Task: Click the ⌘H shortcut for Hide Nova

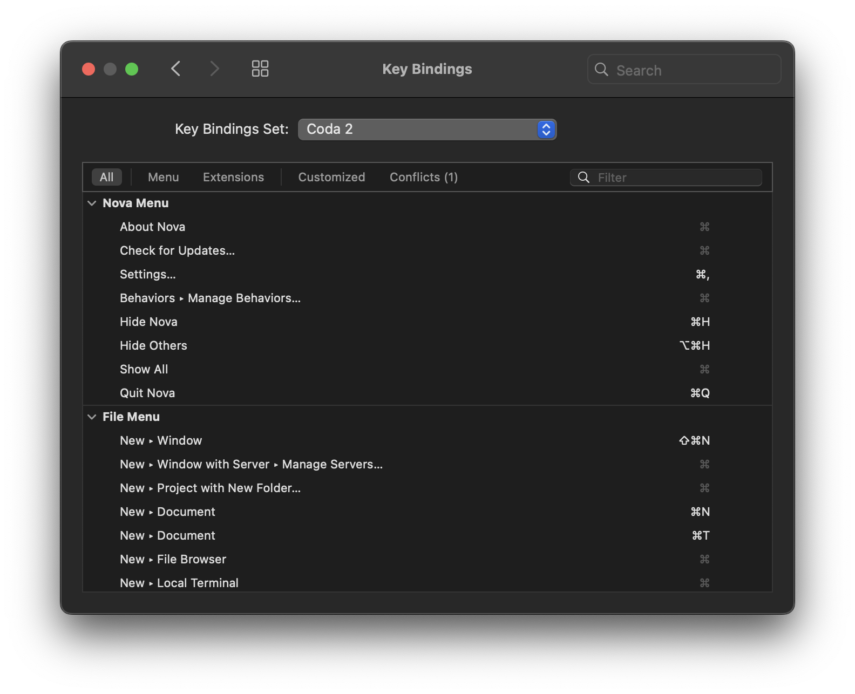Action: (x=700, y=322)
